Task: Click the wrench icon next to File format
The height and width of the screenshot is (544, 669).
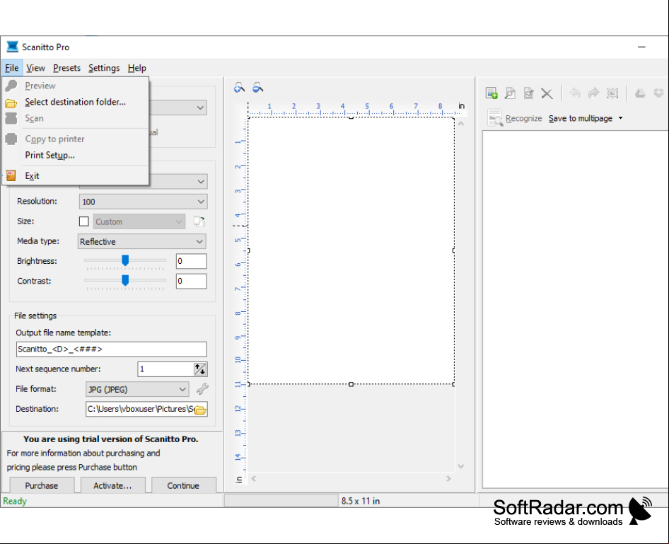Action: (x=202, y=388)
